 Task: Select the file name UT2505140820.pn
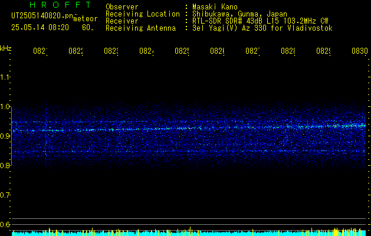pyautogui.click(x=42, y=15)
